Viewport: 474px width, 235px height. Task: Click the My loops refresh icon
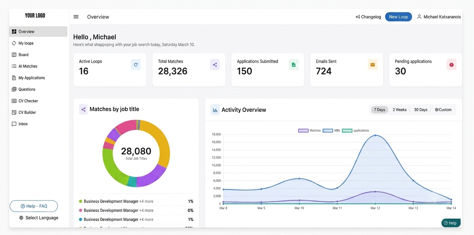(x=14, y=43)
